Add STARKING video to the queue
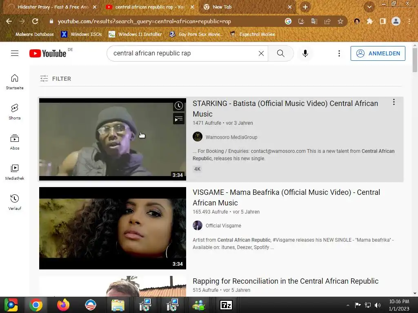418x313 pixels. (x=179, y=119)
